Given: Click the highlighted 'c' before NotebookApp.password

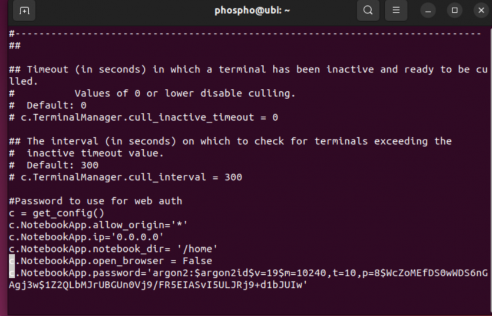Looking at the screenshot, I should [x=12, y=272].
